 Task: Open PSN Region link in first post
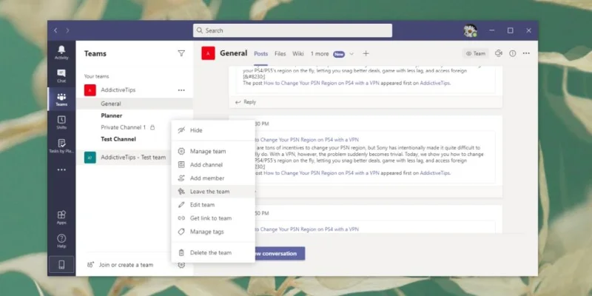point(321,83)
